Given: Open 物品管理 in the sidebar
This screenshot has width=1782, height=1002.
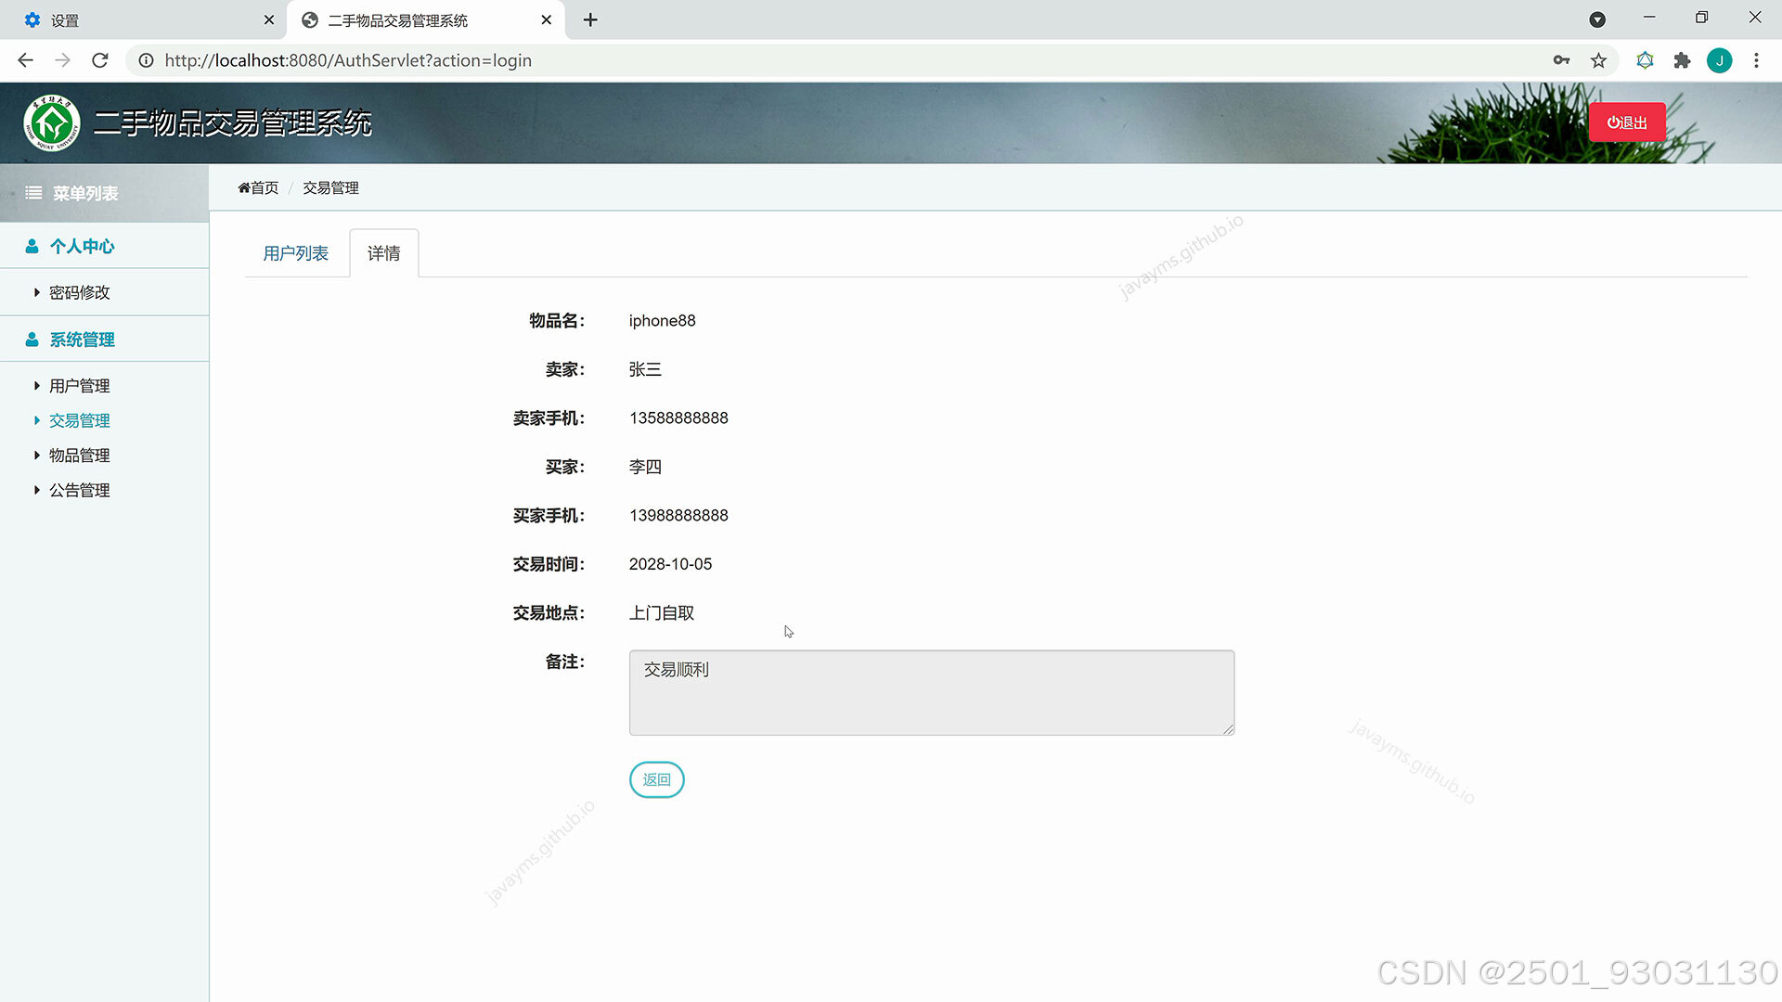Looking at the screenshot, I should click(79, 456).
